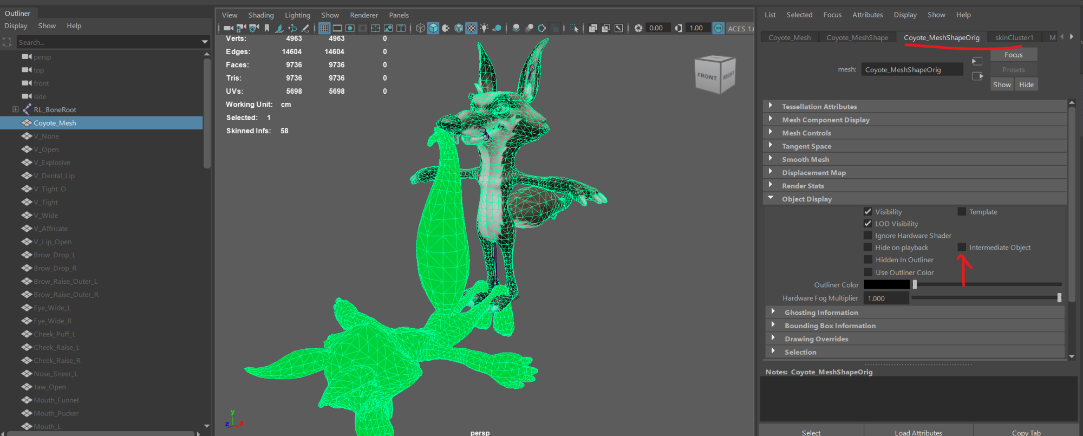Switch to the Coyote_MeshShape tab
This screenshot has width=1083, height=436.
click(x=857, y=37)
